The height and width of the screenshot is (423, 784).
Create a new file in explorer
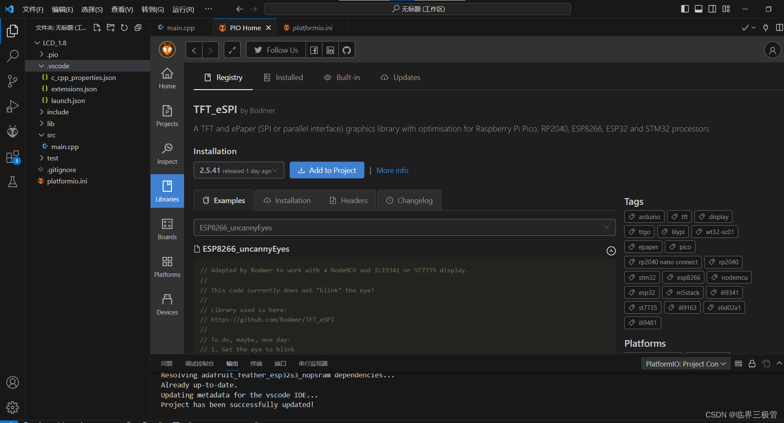[x=97, y=28]
